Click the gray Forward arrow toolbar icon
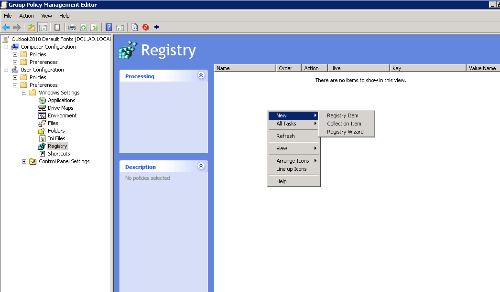Image resolution: width=500 pixels, height=292 pixels. tap(17, 27)
